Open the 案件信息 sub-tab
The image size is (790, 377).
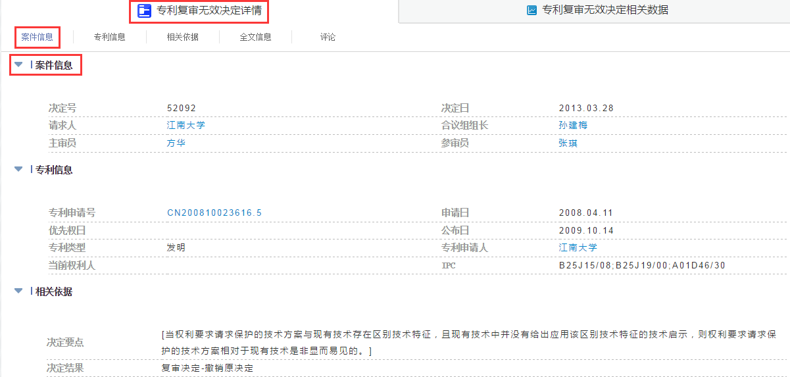pyautogui.click(x=37, y=37)
